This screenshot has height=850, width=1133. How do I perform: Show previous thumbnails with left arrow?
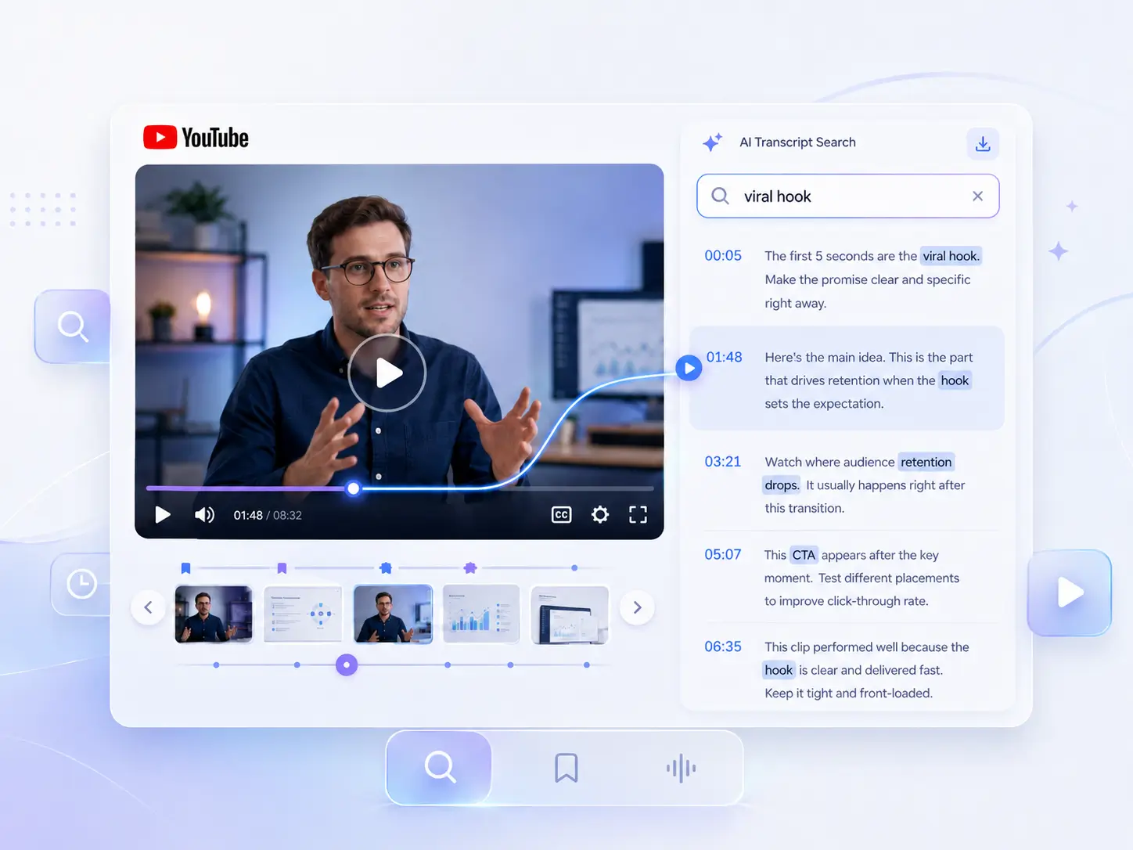tap(148, 607)
